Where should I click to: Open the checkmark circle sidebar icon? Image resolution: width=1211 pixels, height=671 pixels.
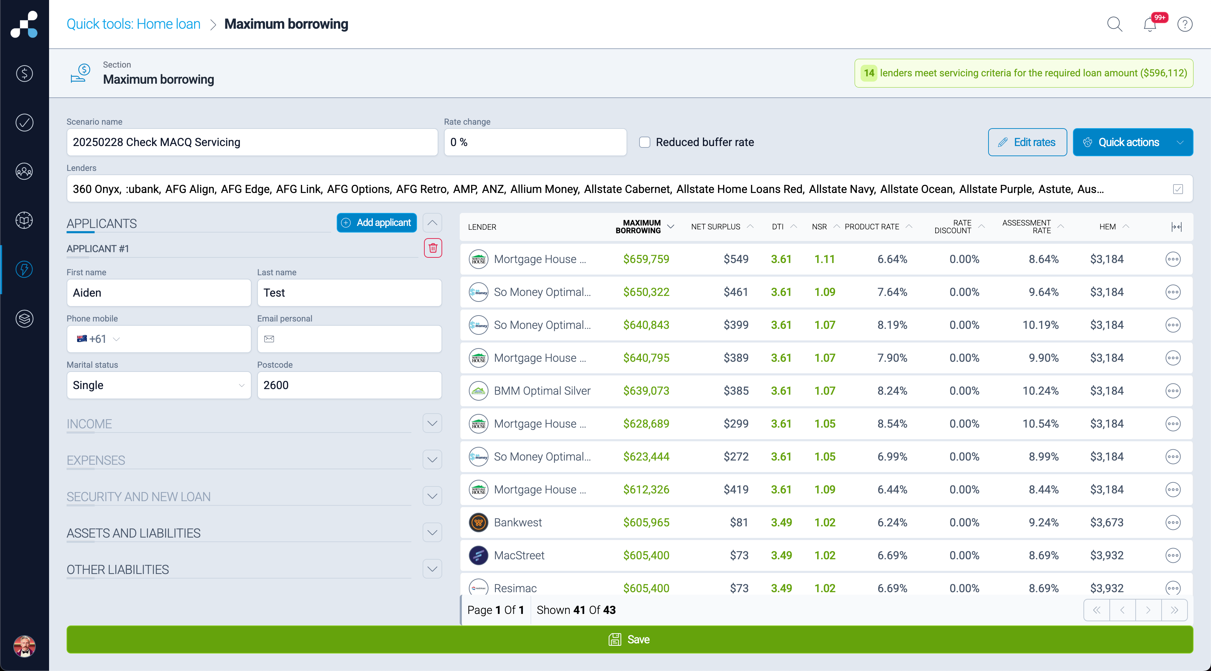25,122
